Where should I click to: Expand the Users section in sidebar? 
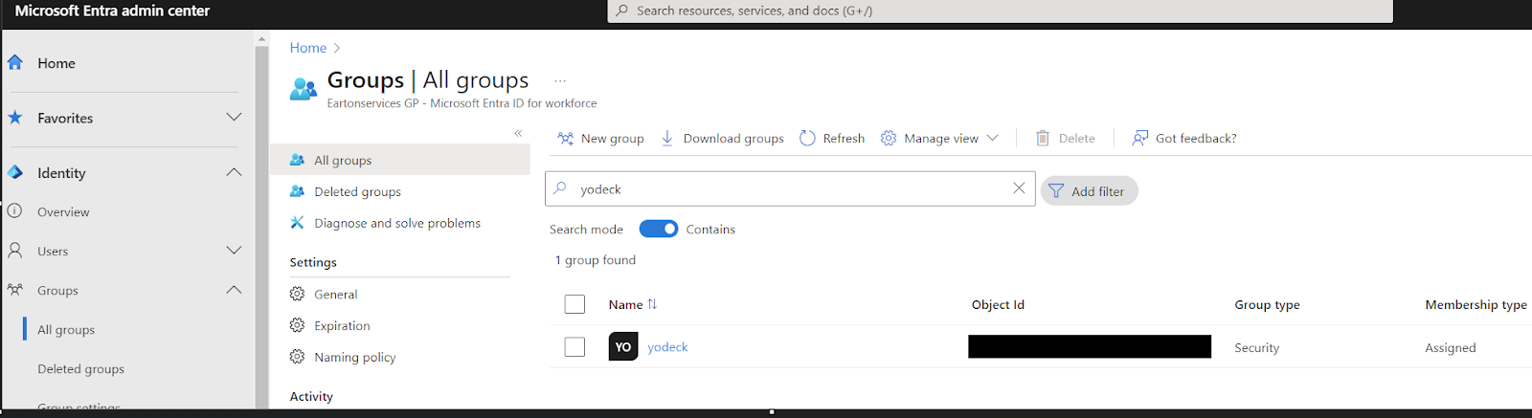[234, 251]
